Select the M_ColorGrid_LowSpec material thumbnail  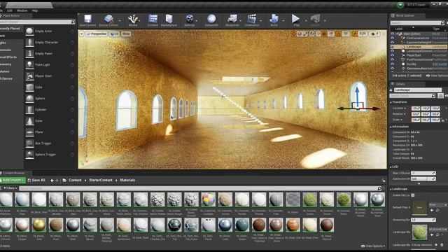[x=209, y=199]
